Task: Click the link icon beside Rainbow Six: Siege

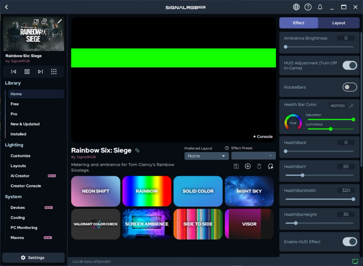Action: click(137, 150)
